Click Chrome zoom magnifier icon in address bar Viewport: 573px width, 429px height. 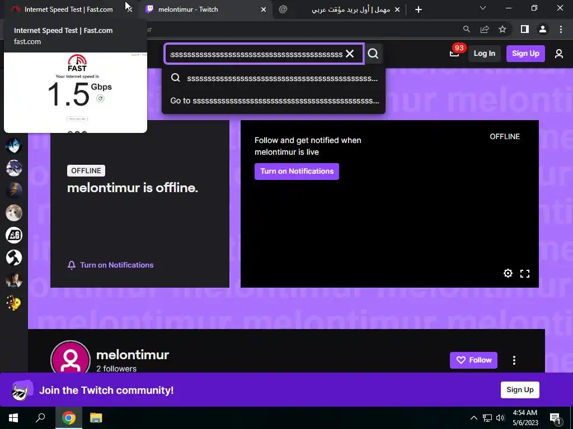[x=466, y=29]
